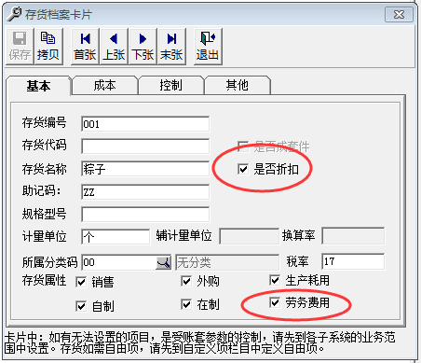Switch to the 基本 tab
421x363 pixels.
[38, 86]
